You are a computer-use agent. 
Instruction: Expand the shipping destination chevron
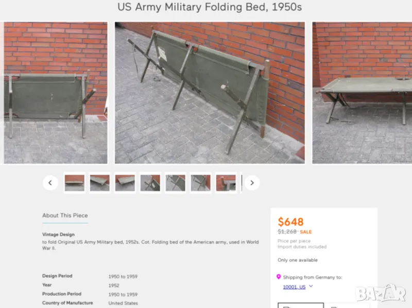[311, 286]
